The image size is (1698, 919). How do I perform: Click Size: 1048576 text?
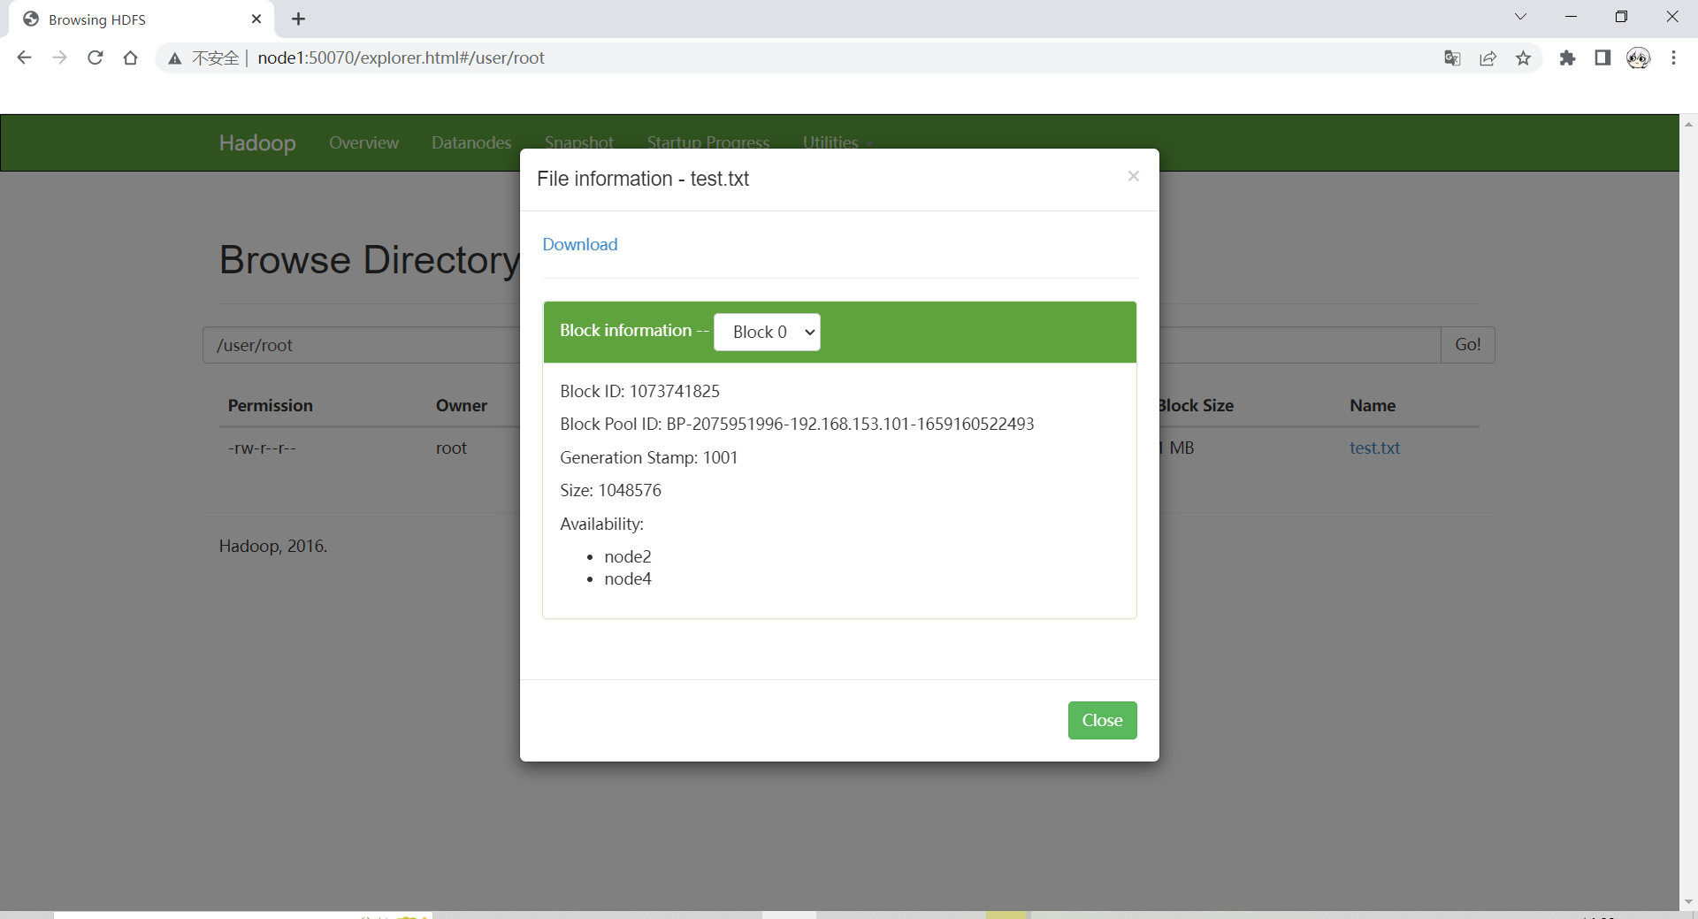click(610, 490)
